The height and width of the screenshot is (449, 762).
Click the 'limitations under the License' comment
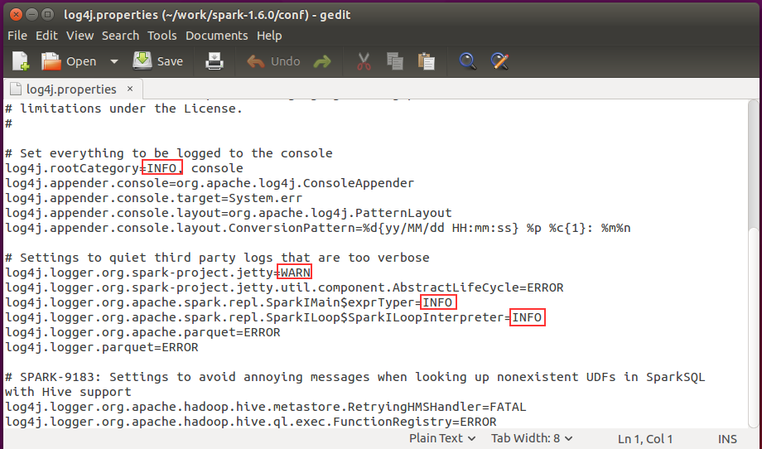[x=123, y=109]
